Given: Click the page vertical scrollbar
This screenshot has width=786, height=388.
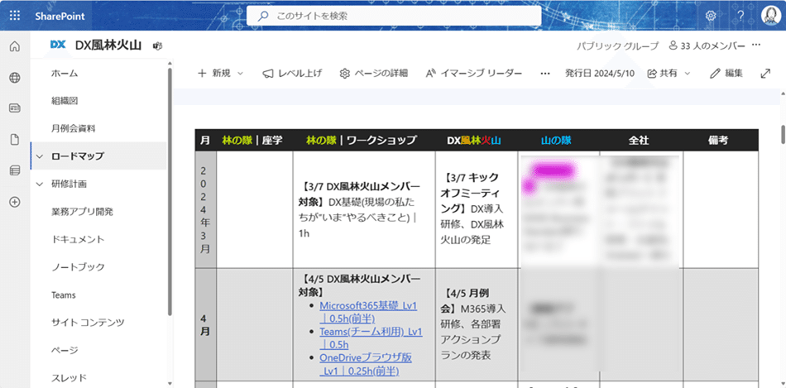Looking at the screenshot, I should [x=783, y=134].
